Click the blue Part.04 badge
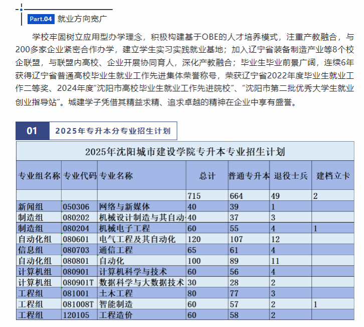The height and width of the screenshot is (327, 364). (41, 19)
